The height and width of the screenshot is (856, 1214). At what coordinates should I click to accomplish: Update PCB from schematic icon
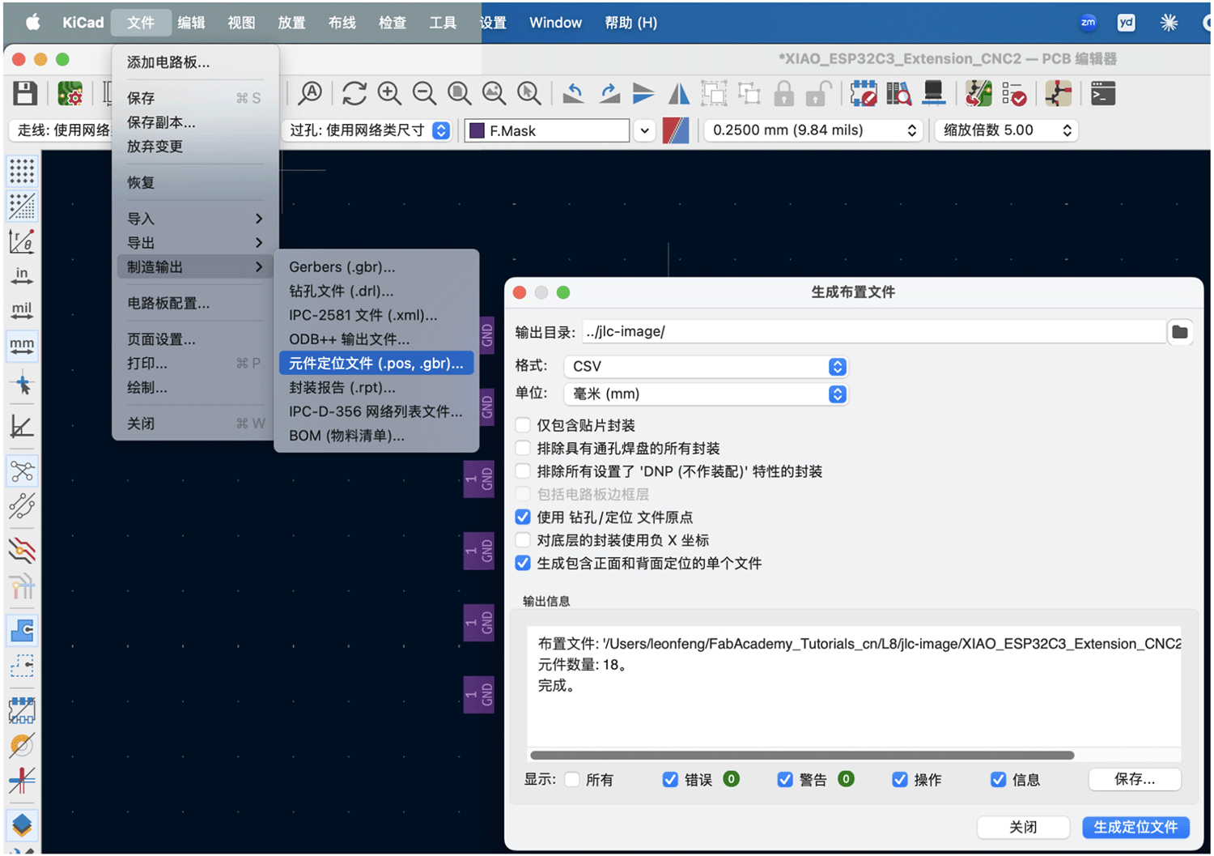pyautogui.click(x=978, y=94)
